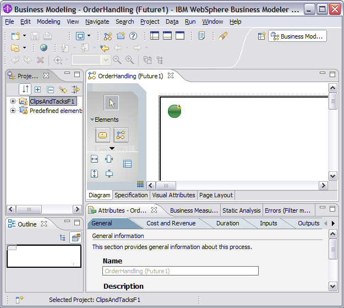This screenshot has height=308, width=344.
Task: Select the Process element in palette
Action: pyautogui.click(x=121, y=135)
